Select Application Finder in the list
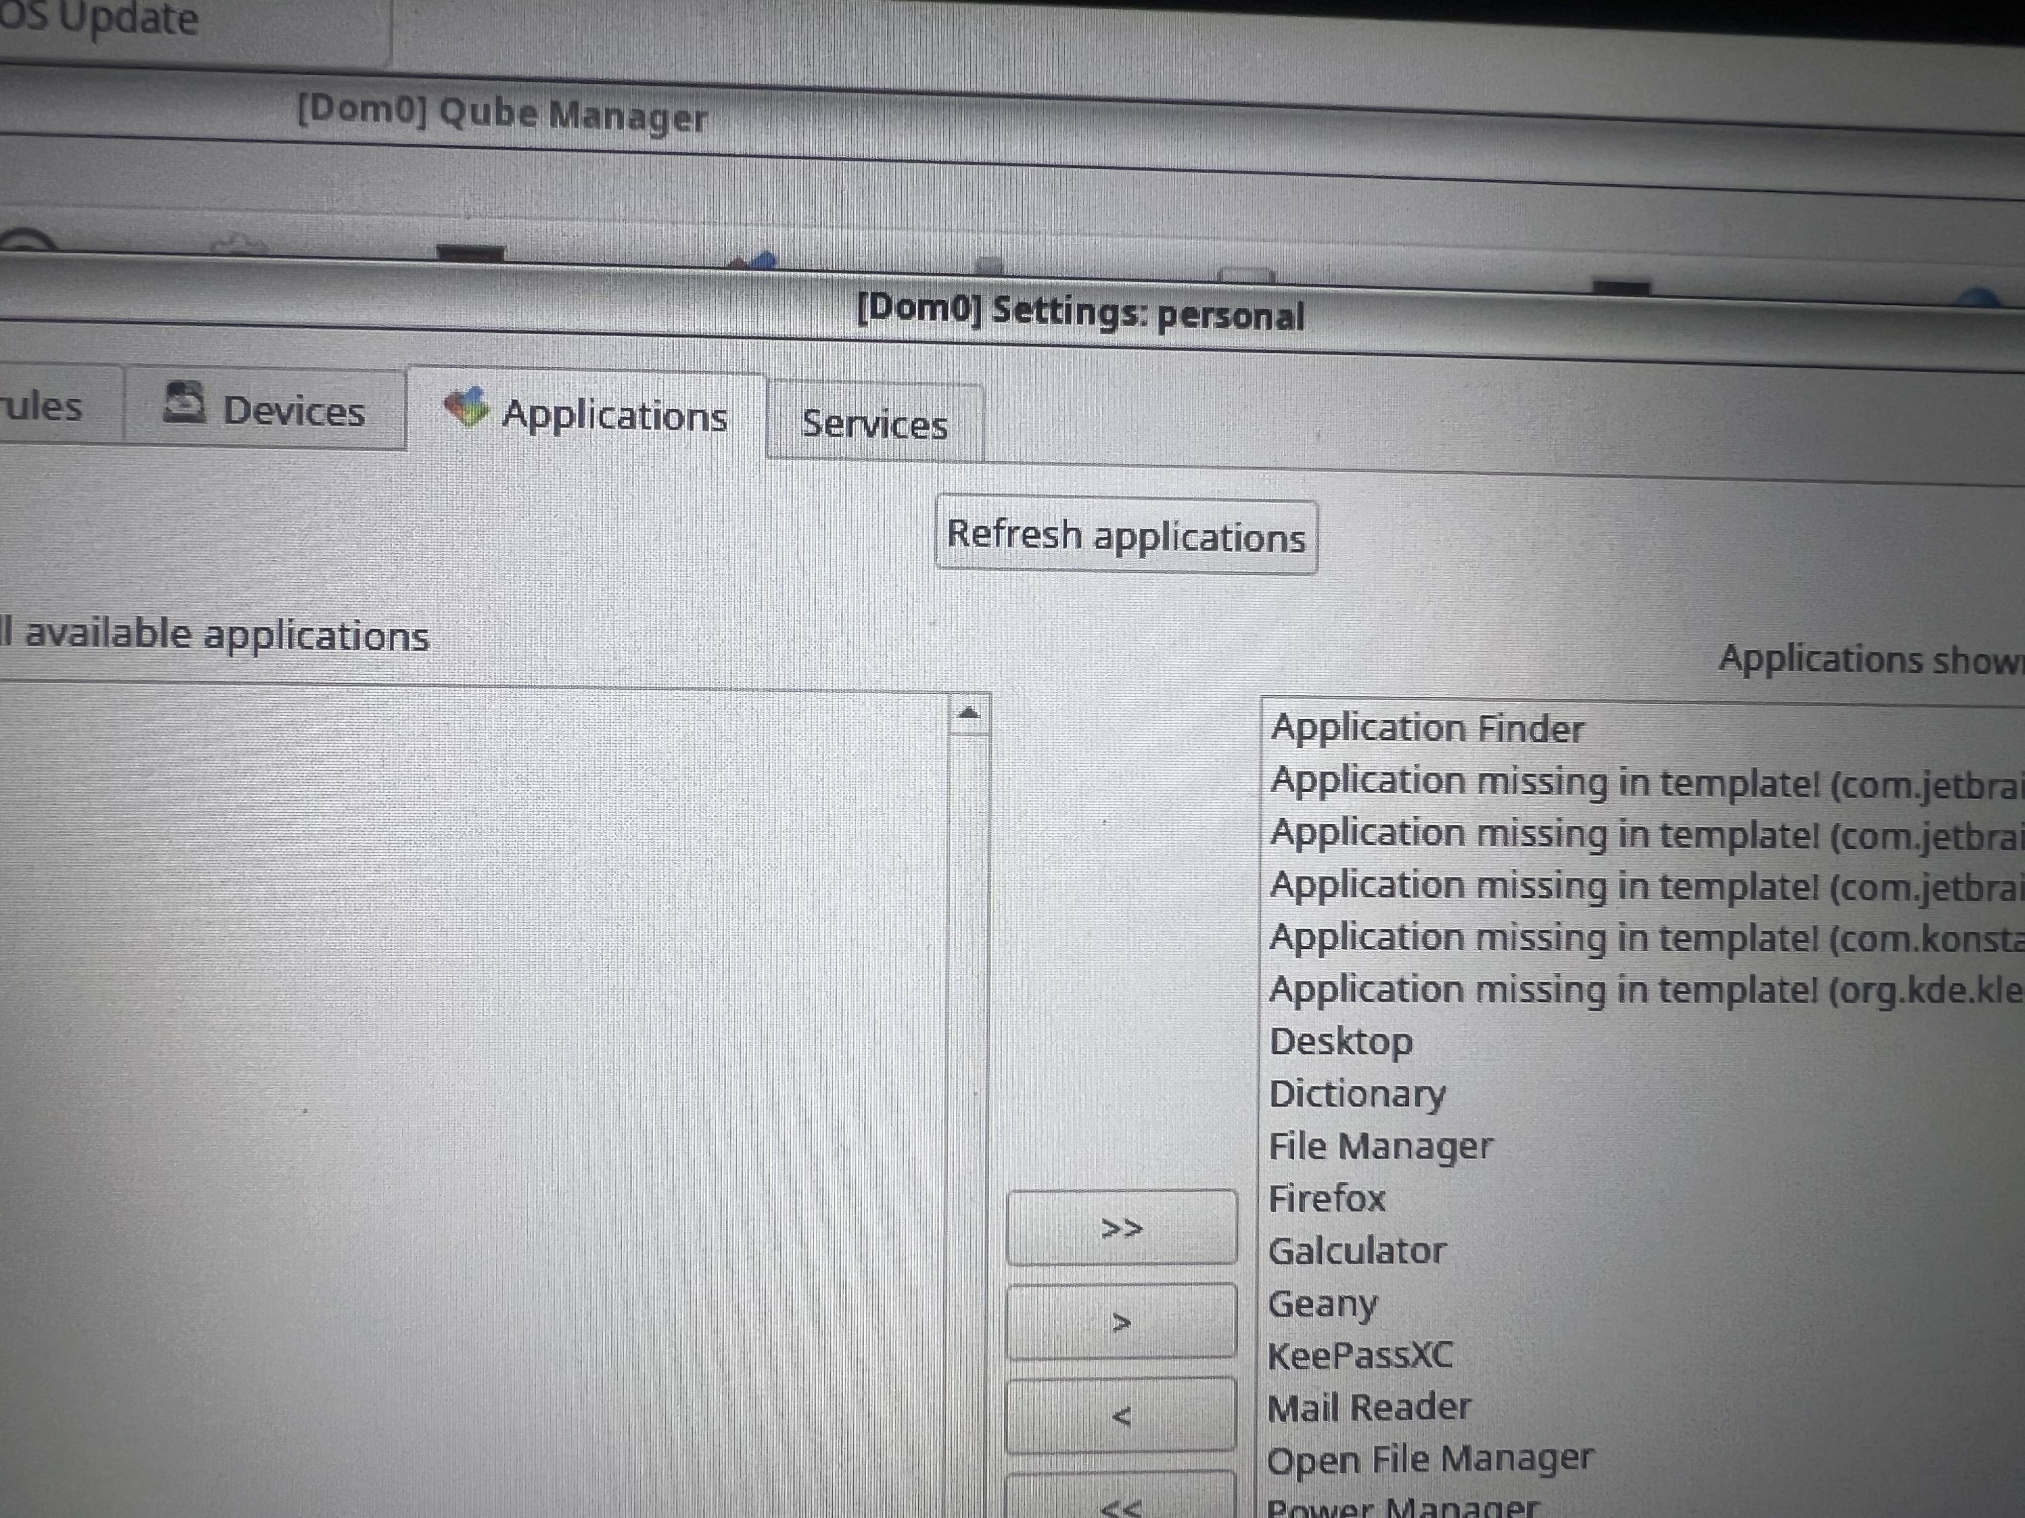The image size is (2025, 1518). click(1426, 729)
